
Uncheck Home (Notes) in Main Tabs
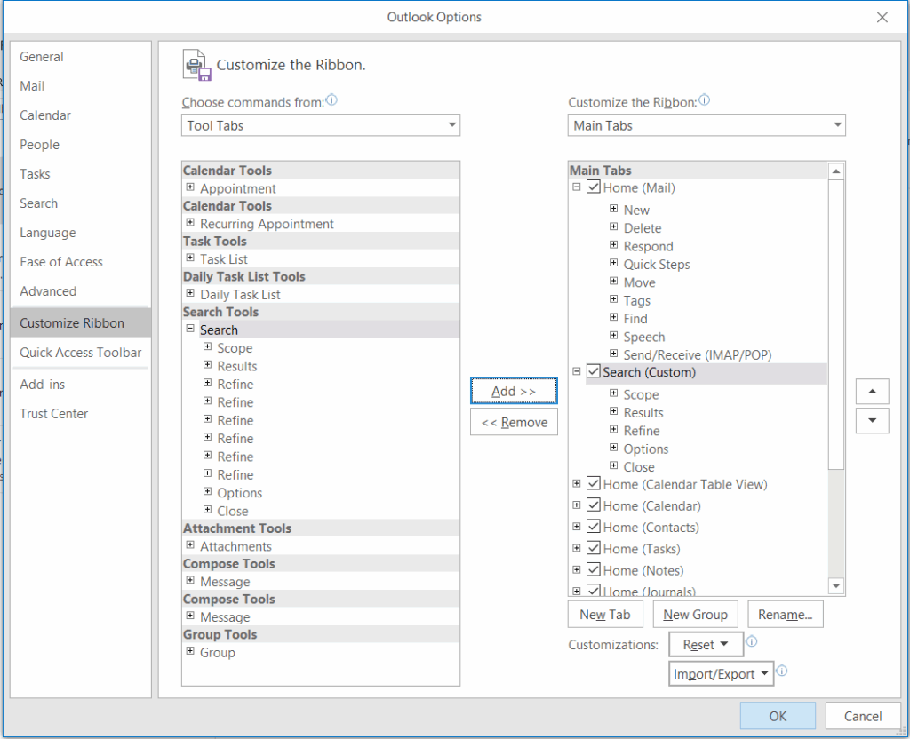tap(595, 569)
